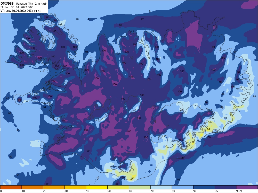Click the legend label '40'

(x=88, y=191)
